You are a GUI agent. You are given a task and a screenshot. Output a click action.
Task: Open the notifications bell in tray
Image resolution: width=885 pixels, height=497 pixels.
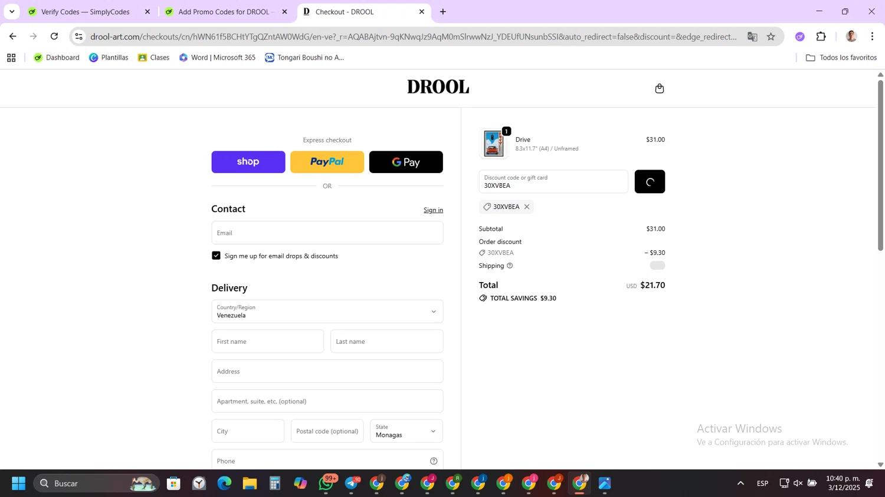point(870,483)
